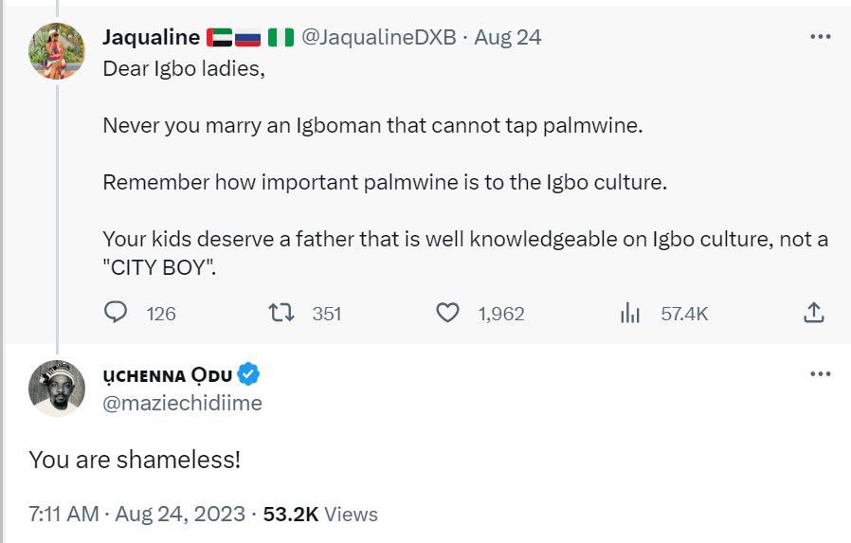Viewport: 851px width, 543px height.
Task: Share Jaqualine's tweet using the upload arrow icon
Action: (813, 313)
